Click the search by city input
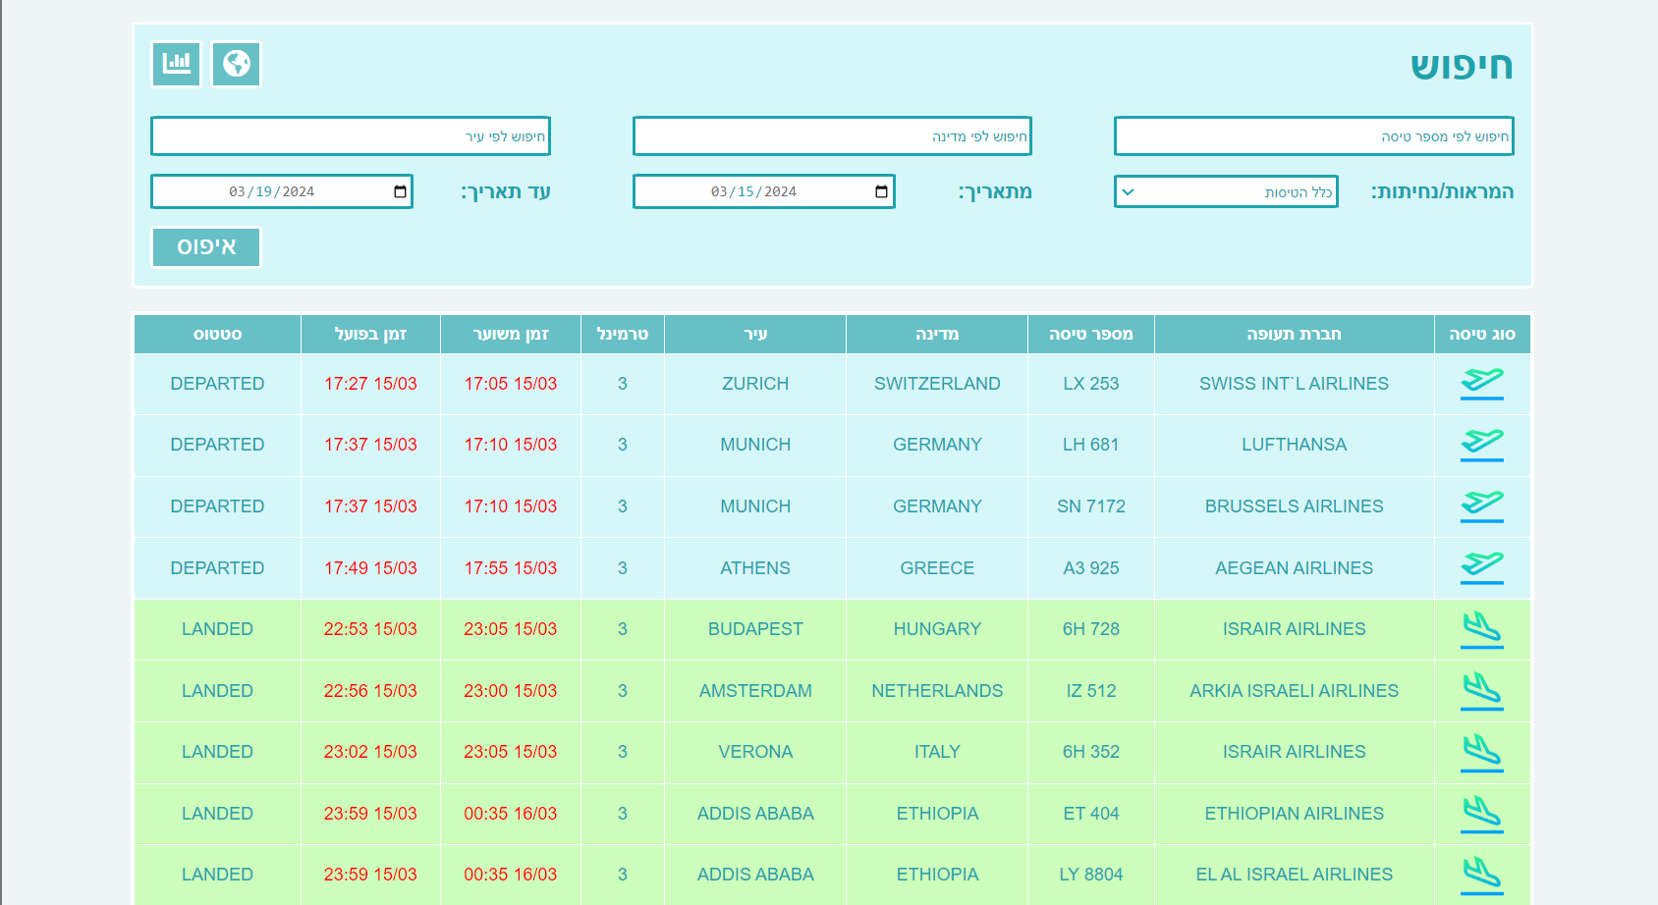 (351, 136)
